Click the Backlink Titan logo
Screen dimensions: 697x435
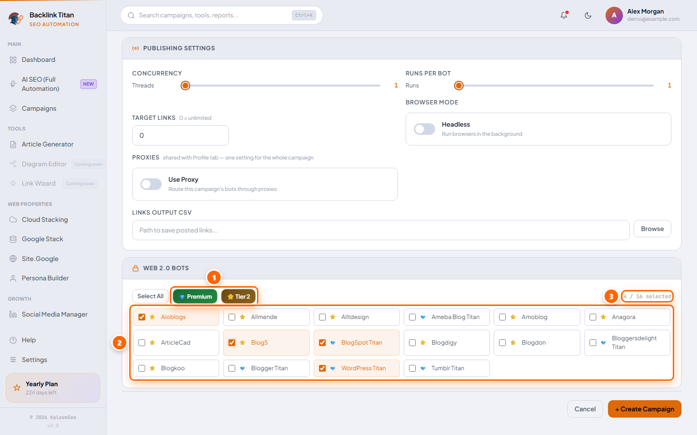[x=16, y=19]
